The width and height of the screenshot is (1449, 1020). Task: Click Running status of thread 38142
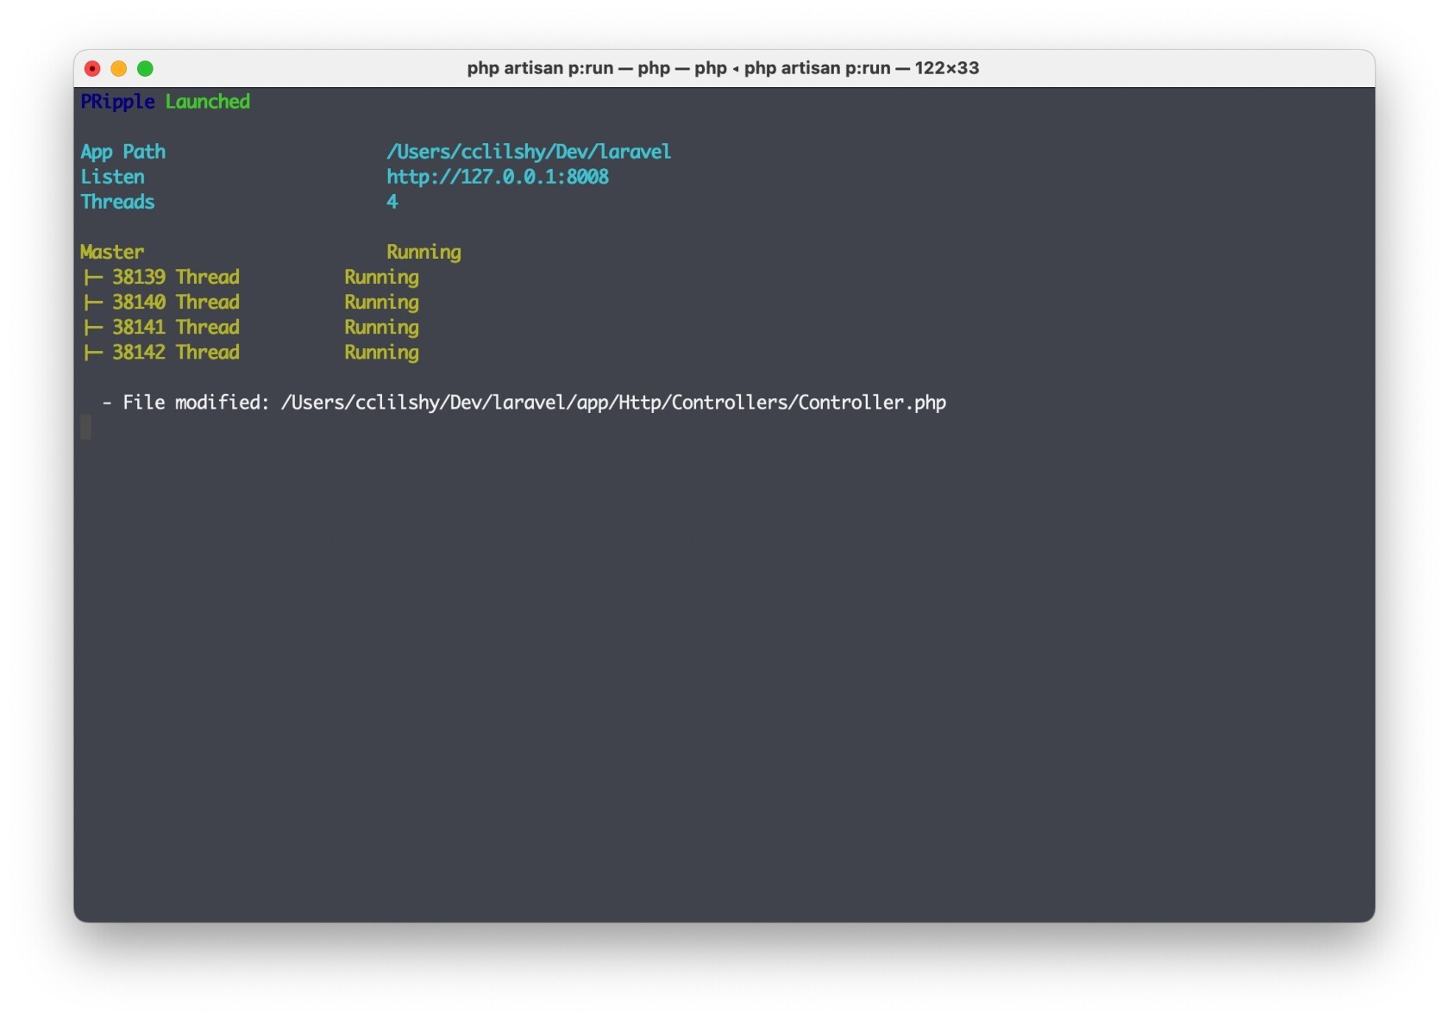(381, 353)
